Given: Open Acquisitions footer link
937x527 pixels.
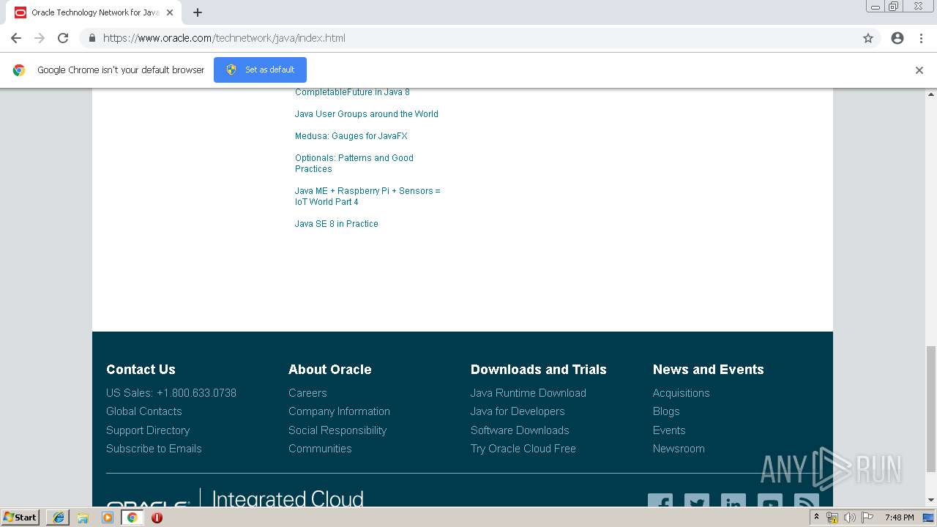Looking at the screenshot, I should tap(682, 393).
